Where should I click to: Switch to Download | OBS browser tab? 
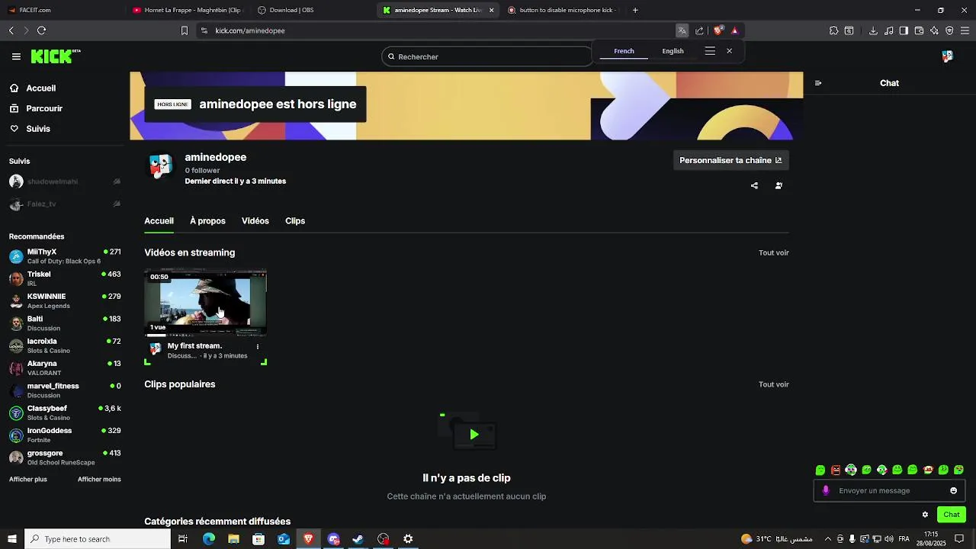pos(311,10)
